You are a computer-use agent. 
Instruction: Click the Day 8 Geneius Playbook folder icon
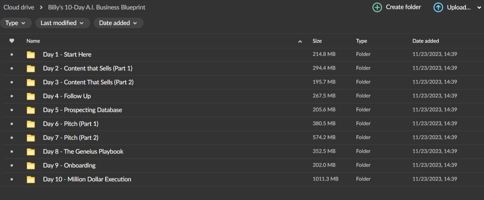(31, 152)
